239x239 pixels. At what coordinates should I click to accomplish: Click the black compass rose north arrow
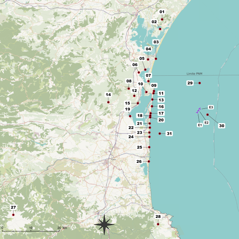104,225
